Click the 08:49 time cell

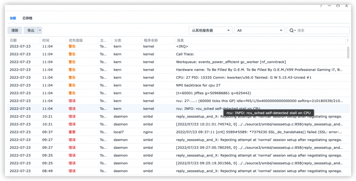coord(47,171)
